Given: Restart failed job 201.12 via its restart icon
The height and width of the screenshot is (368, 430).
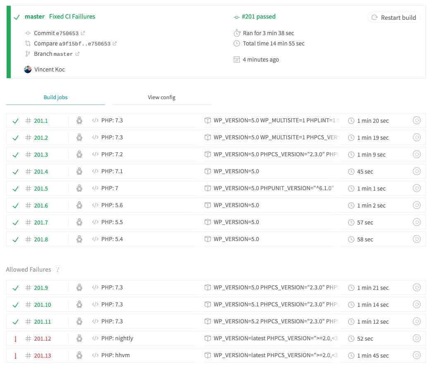Looking at the screenshot, I should tap(417, 338).
